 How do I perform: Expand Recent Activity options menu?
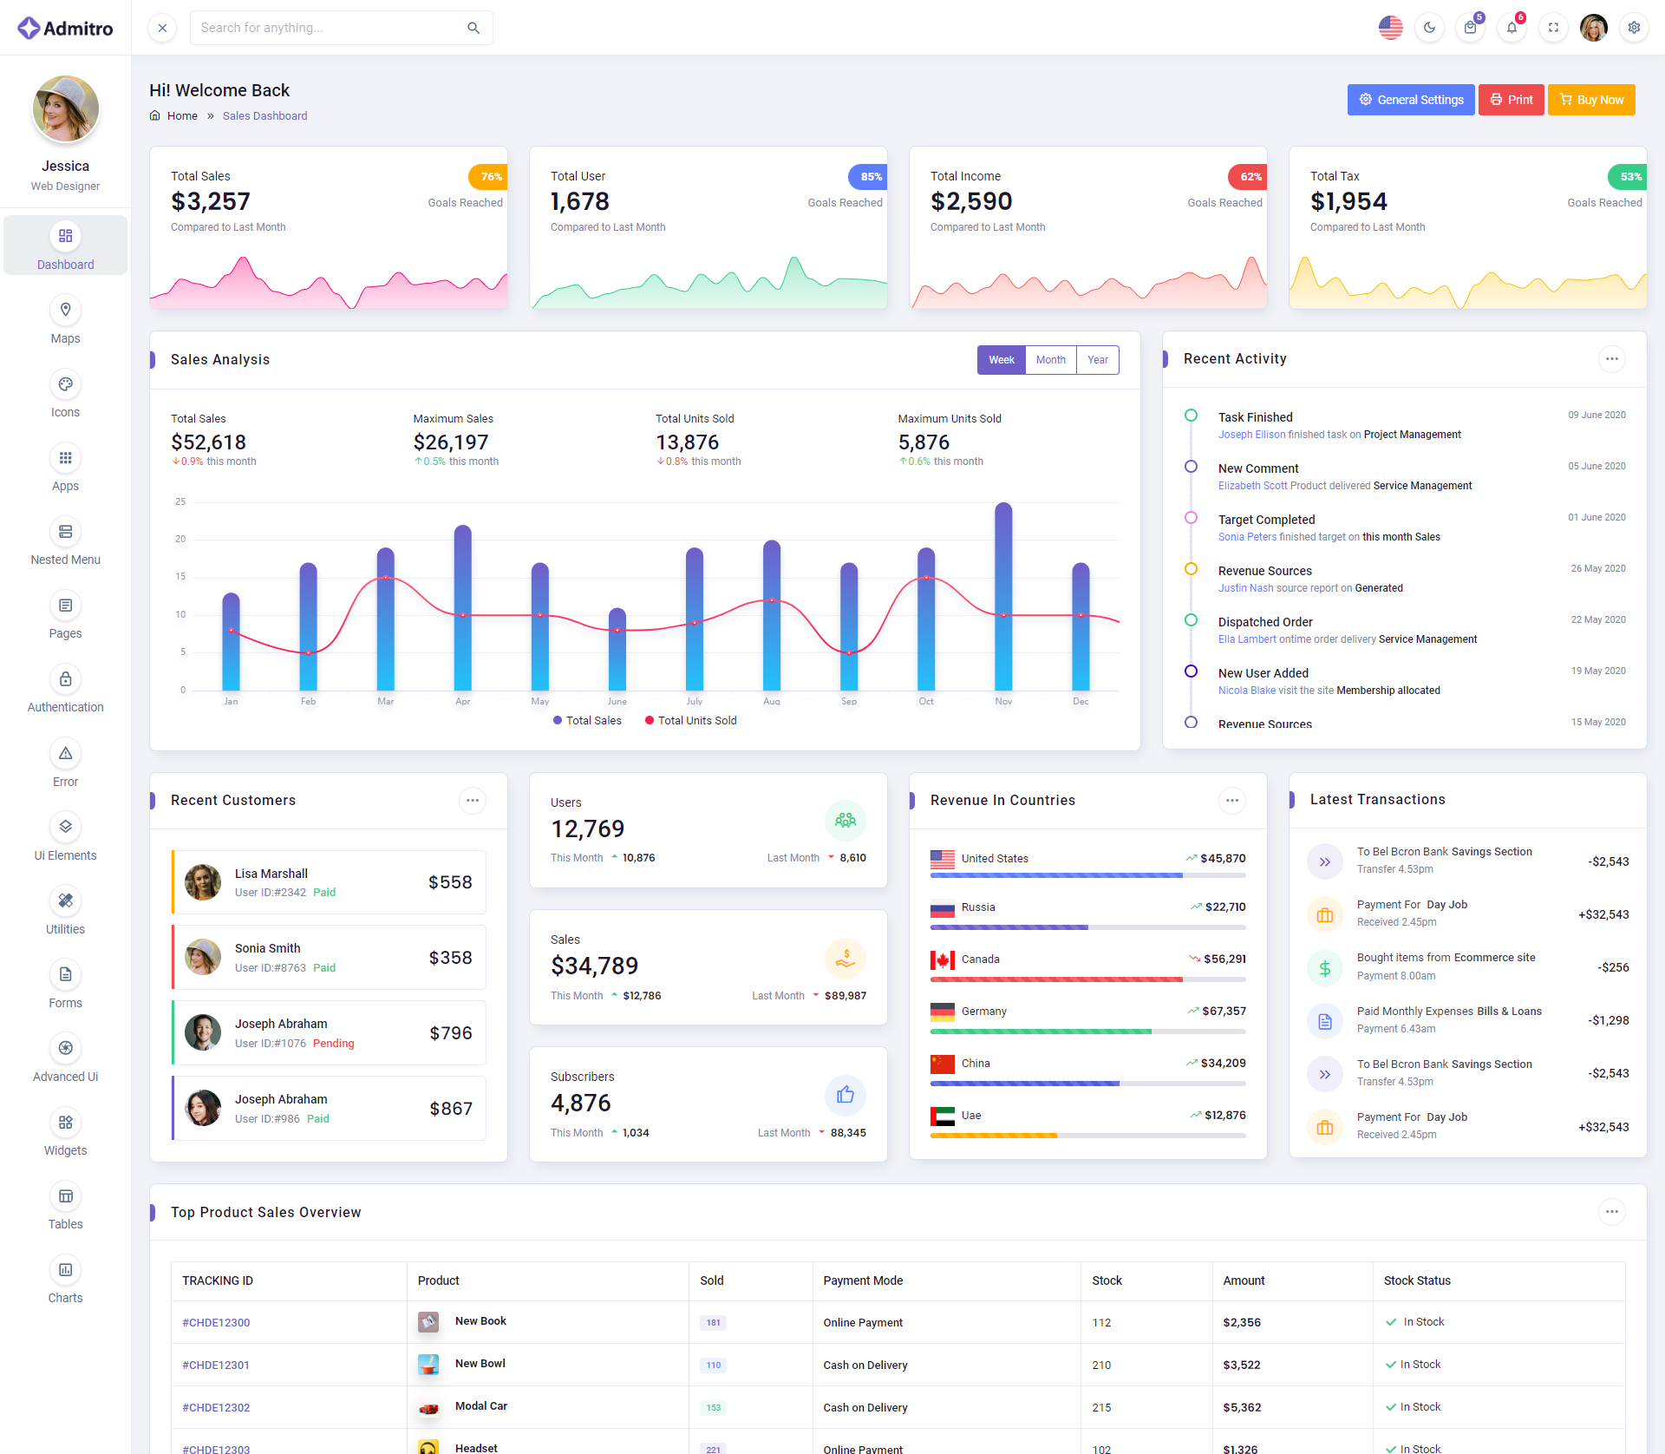tap(1611, 359)
